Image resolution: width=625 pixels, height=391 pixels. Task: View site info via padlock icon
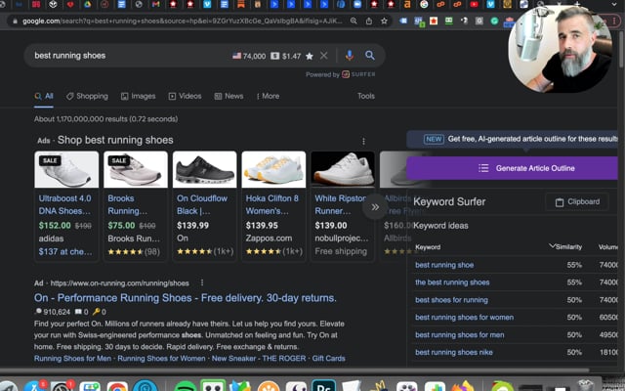(15, 22)
